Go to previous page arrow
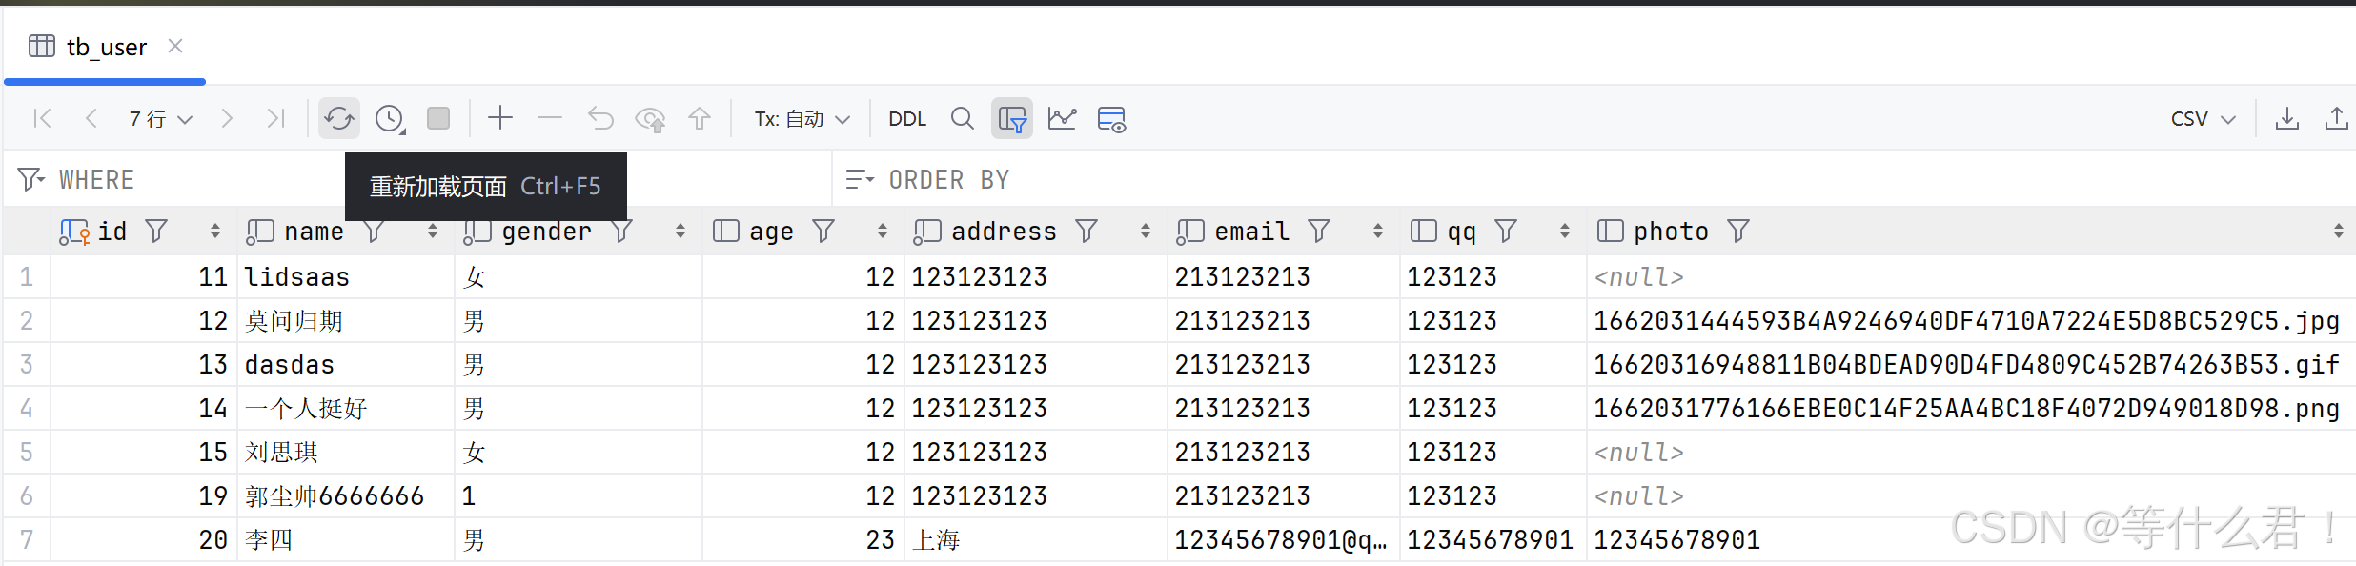The height and width of the screenshot is (566, 2356). tap(91, 118)
